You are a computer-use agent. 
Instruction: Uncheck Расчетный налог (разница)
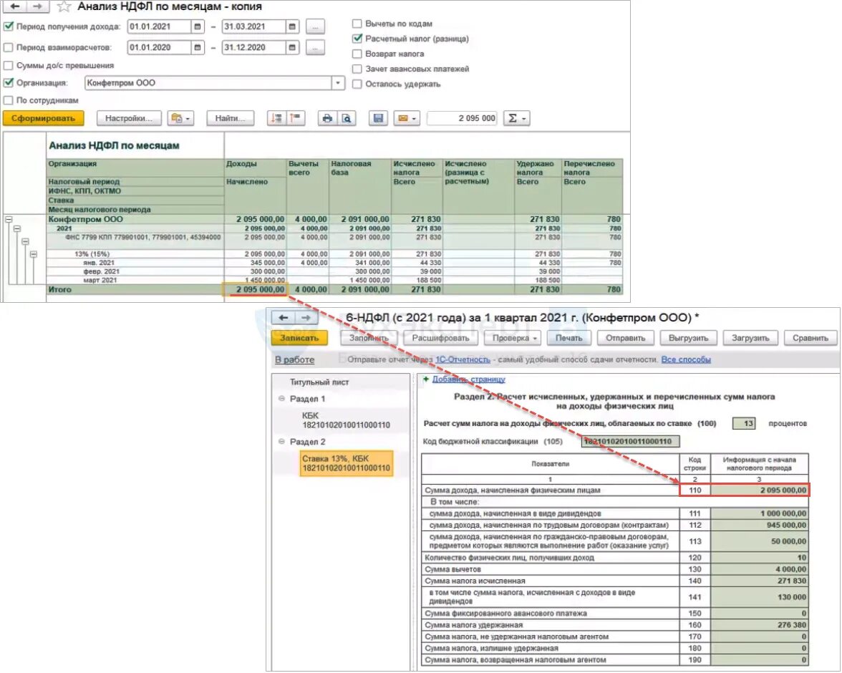(x=357, y=39)
